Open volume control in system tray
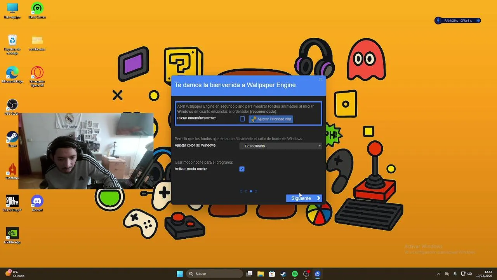Image resolution: width=497 pixels, height=280 pixels. (x=469, y=274)
